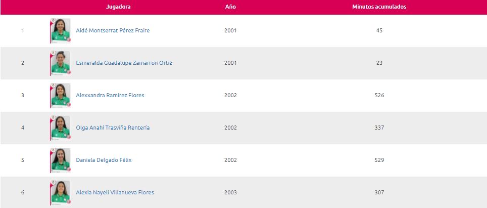Open Esmeralda Guadalupe Zamarron Ortiz's photo thumbnail
The width and height of the screenshot is (487, 208).
tap(60, 63)
